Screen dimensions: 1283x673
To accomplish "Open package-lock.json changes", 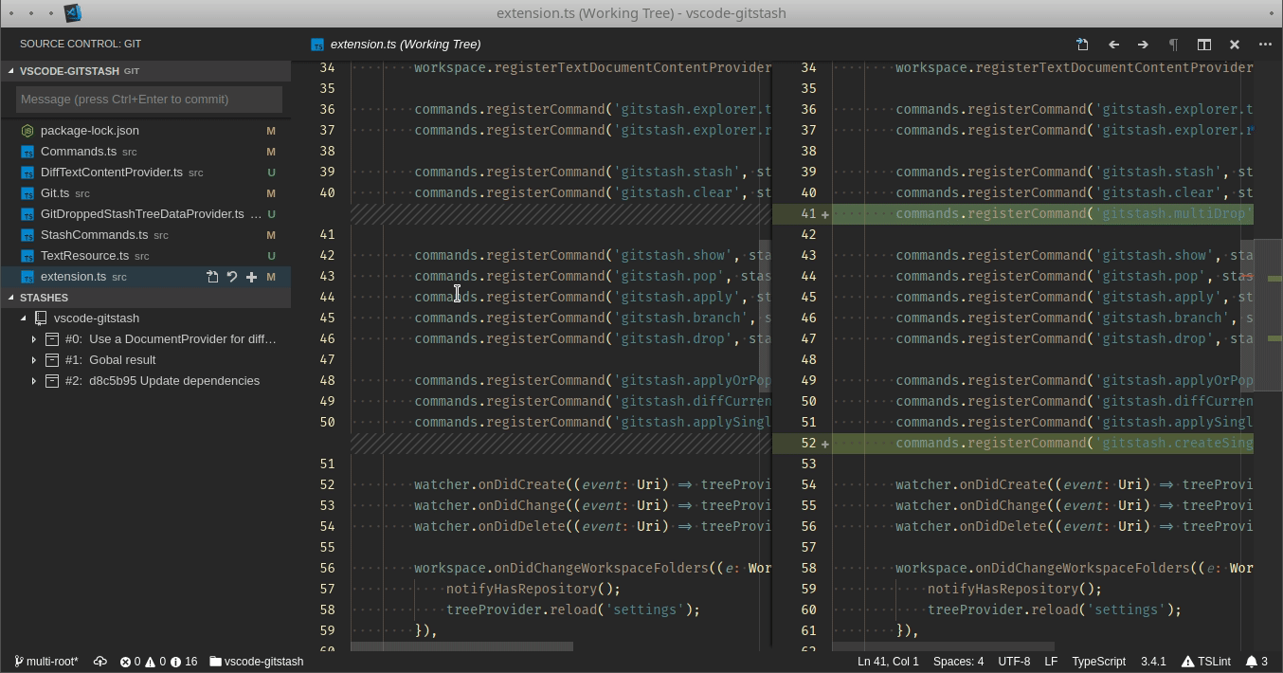I will 146,131.
